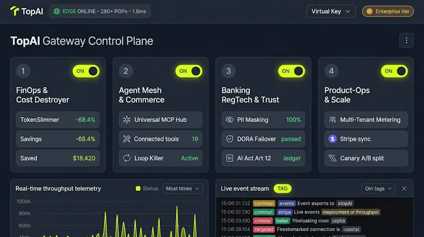This screenshot has width=424, height=237.
Task: Click the Universal MCP Hub icon
Action: 127,120
